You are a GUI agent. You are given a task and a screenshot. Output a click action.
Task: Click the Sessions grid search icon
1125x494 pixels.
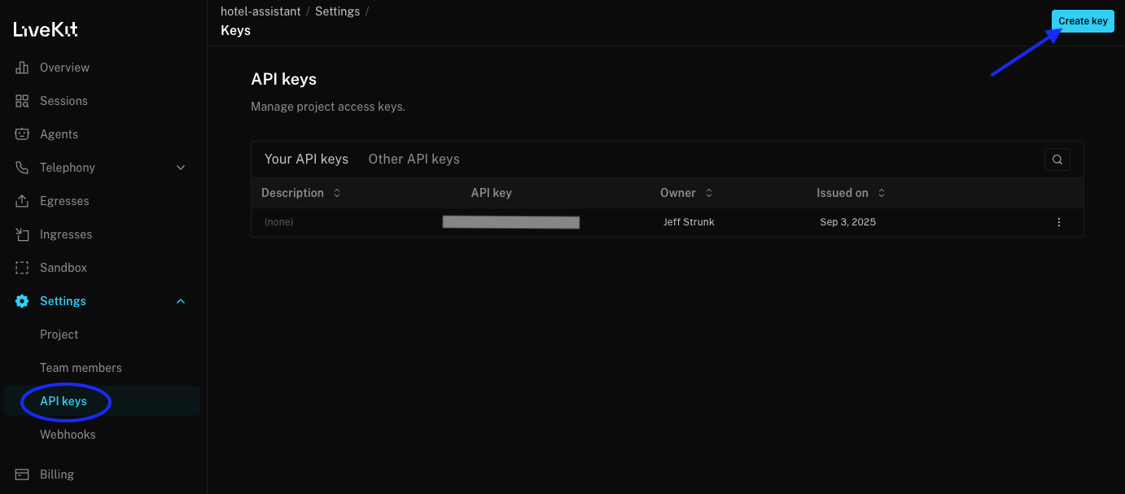(22, 101)
